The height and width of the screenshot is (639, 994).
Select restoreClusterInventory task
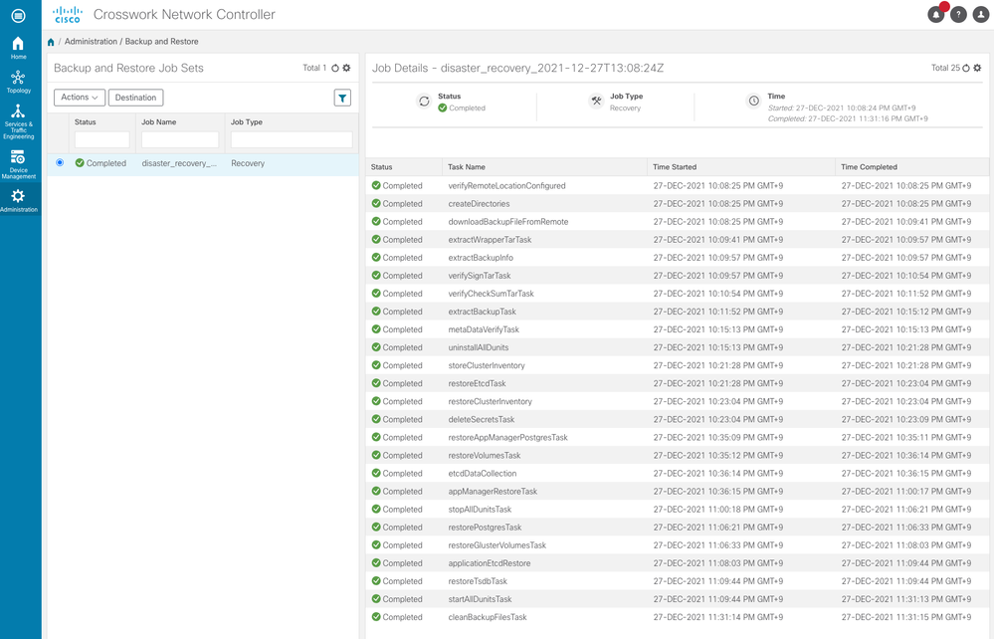pyautogui.click(x=677, y=401)
